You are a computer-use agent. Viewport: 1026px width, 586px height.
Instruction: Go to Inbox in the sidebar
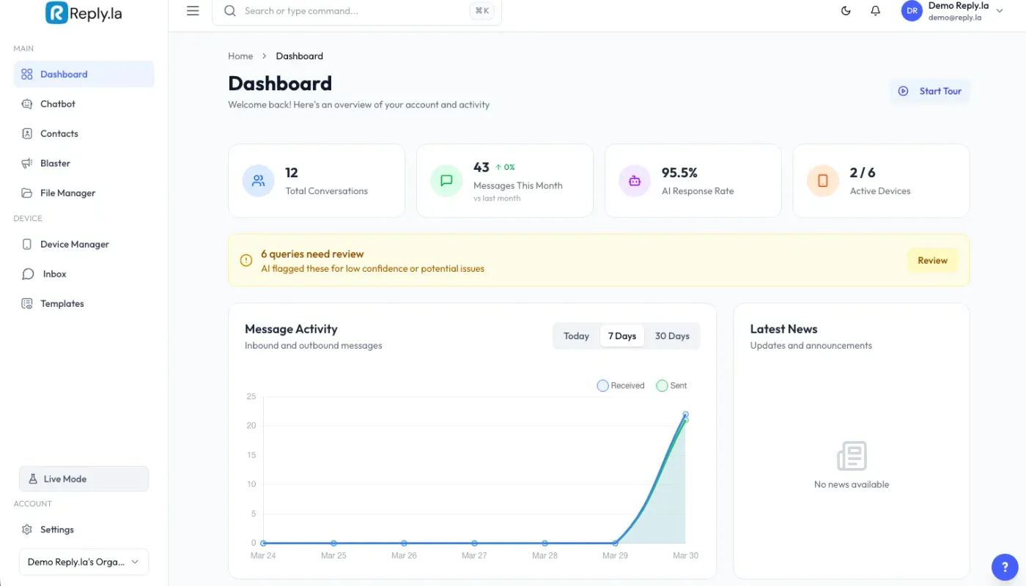click(84, 274)
